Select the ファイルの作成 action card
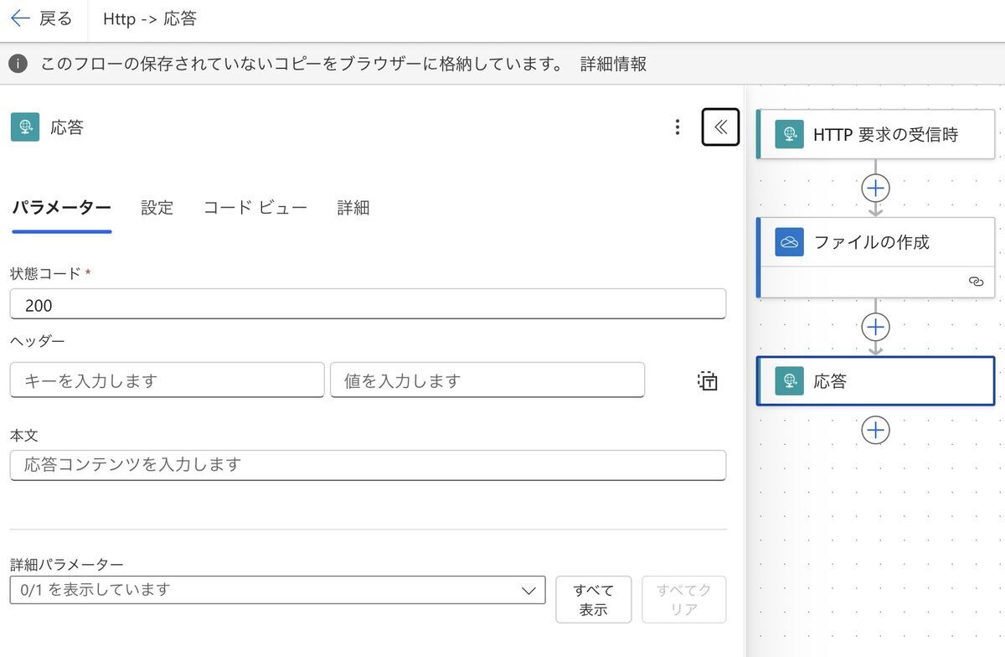 click(x=875, y=256)
